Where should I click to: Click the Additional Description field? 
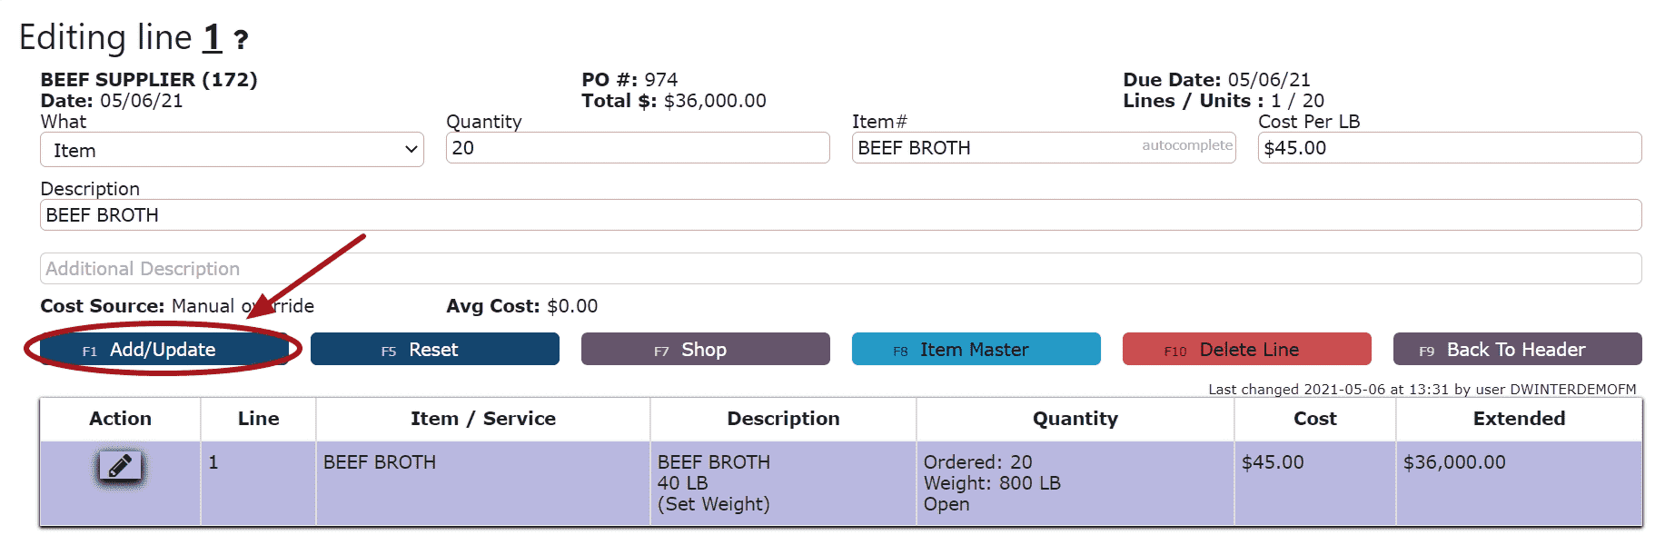[x=840, y=269]
